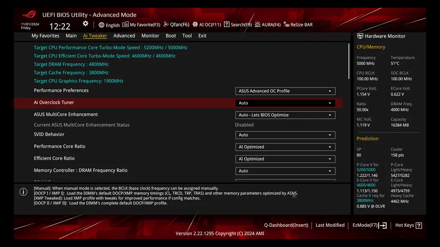The width and height of the screenshot is (440, 247).
Task: Switch to EzMode (F7)
Action: point(370,226)
